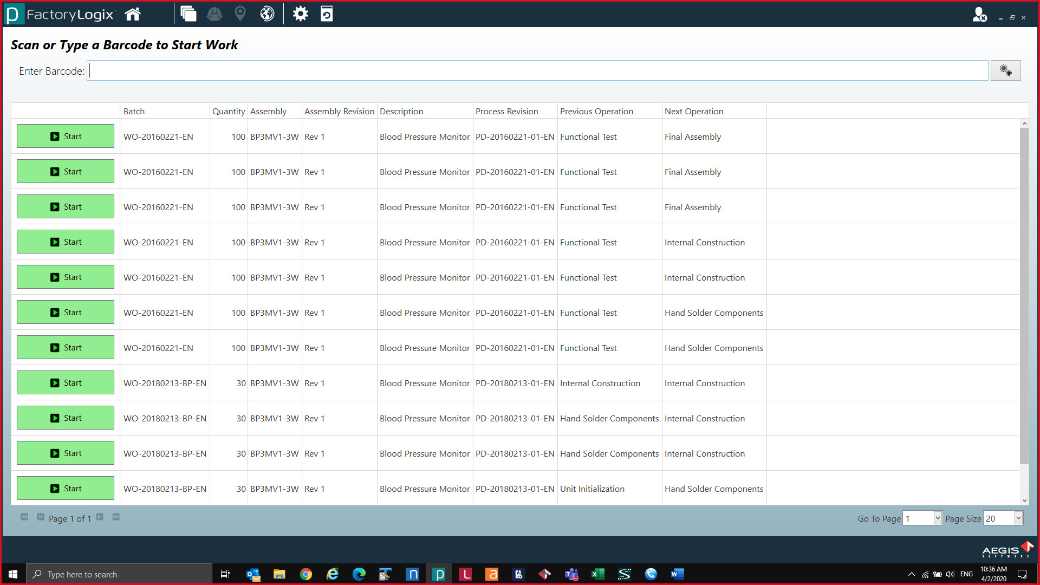Open the settings gear in toolbar
The height and width of the screenshot is (585, 1040).
click(x=300, y=14)
